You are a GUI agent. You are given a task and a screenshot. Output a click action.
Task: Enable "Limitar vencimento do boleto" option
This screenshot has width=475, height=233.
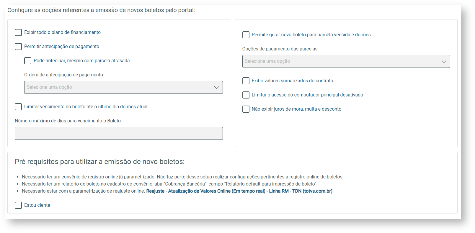[x=18, y=107]
